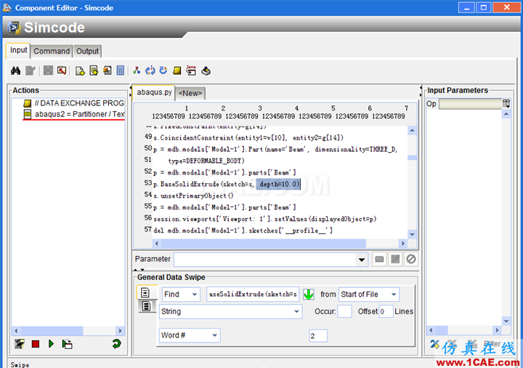This screenshot has height=368, width=523.
Task: Switch to the Input tab
Action: click(x=18, y=50)
